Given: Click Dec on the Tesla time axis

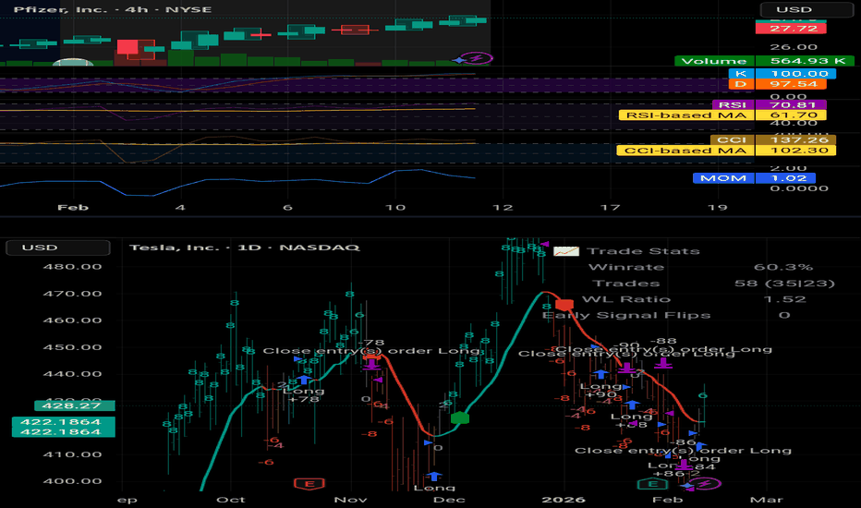Looking at the screenshot, I should (x=449, y=500).
